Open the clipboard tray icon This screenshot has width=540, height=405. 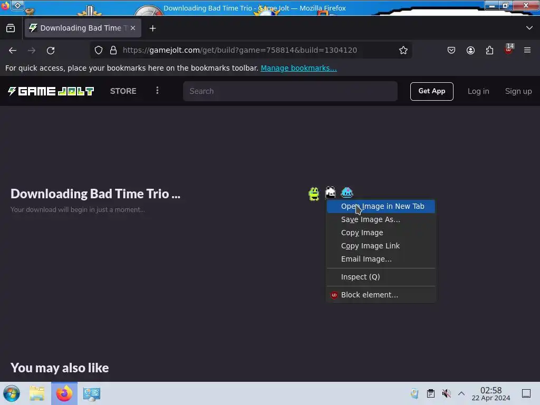[430, 393]
